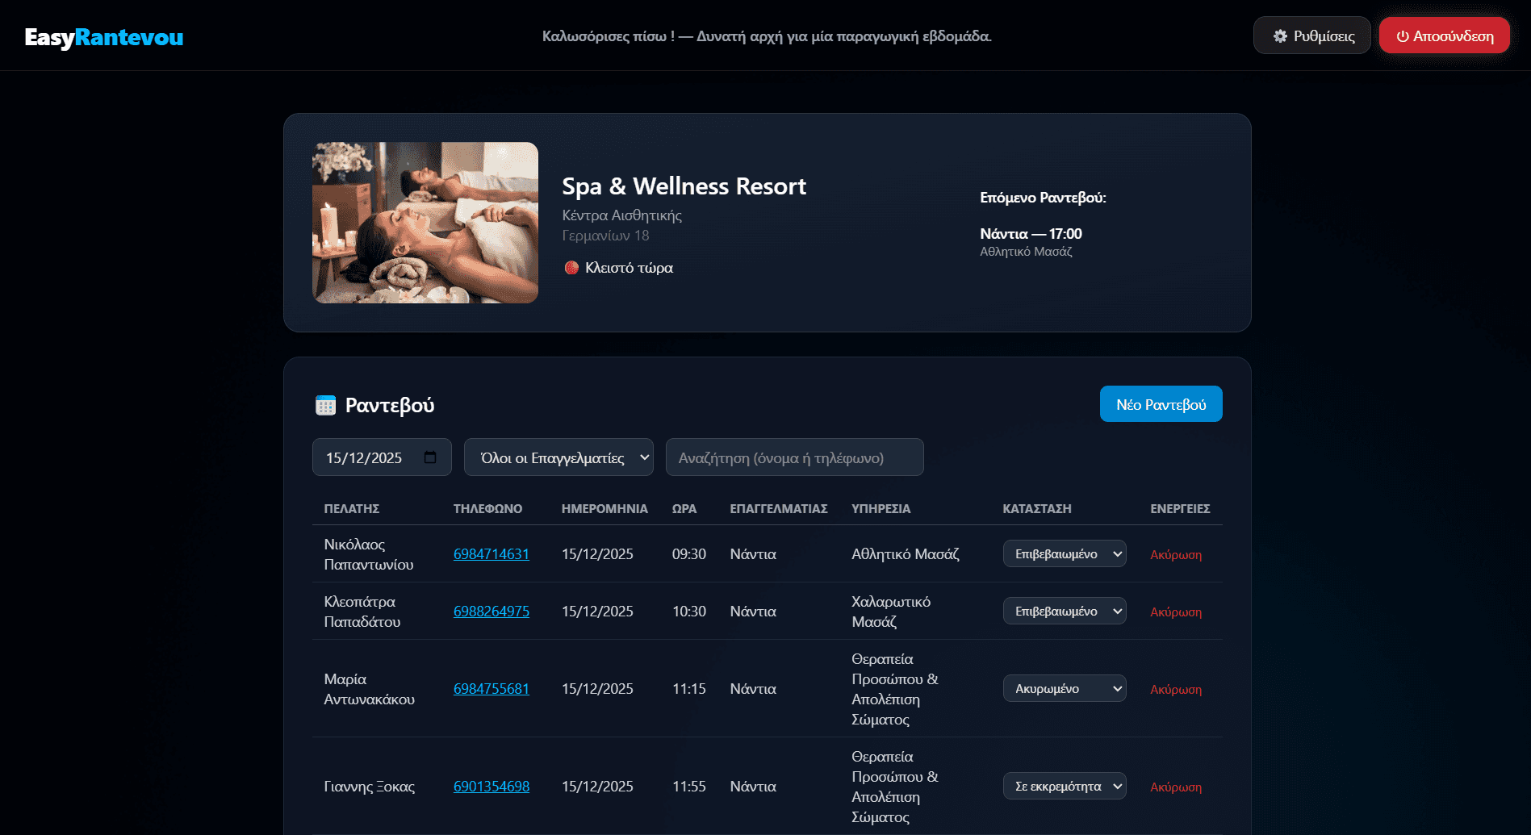
Task: Open the Σε εκκρεμότητα dropdown for Γιαννης Ξοκας
Action: [1064, 786]
